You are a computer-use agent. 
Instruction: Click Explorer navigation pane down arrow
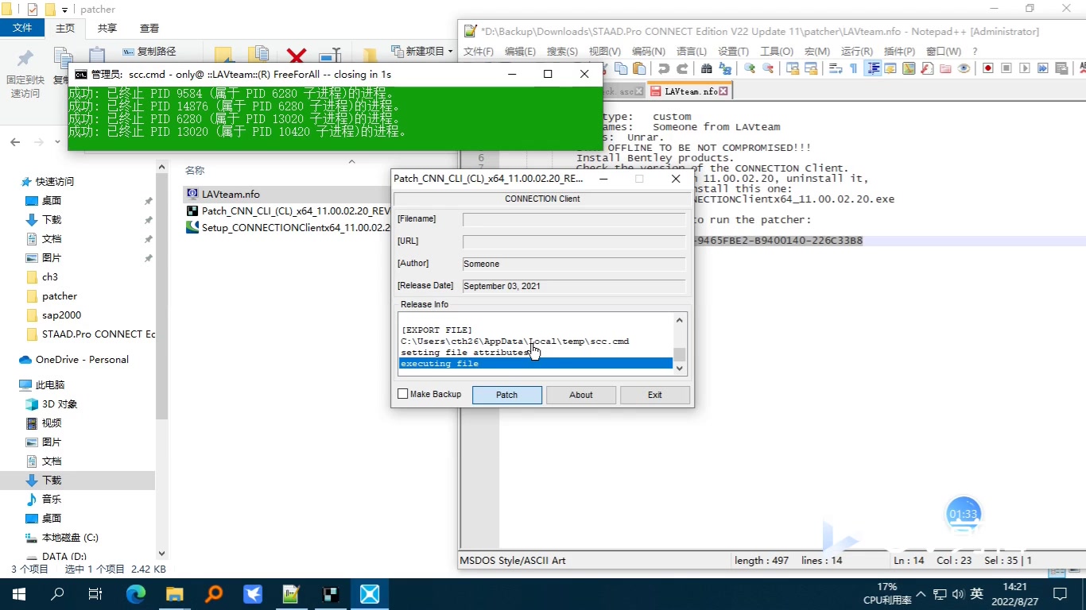pos(162,554)
